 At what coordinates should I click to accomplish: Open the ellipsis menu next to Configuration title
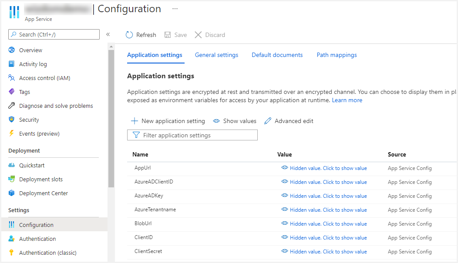click(175, 9)
